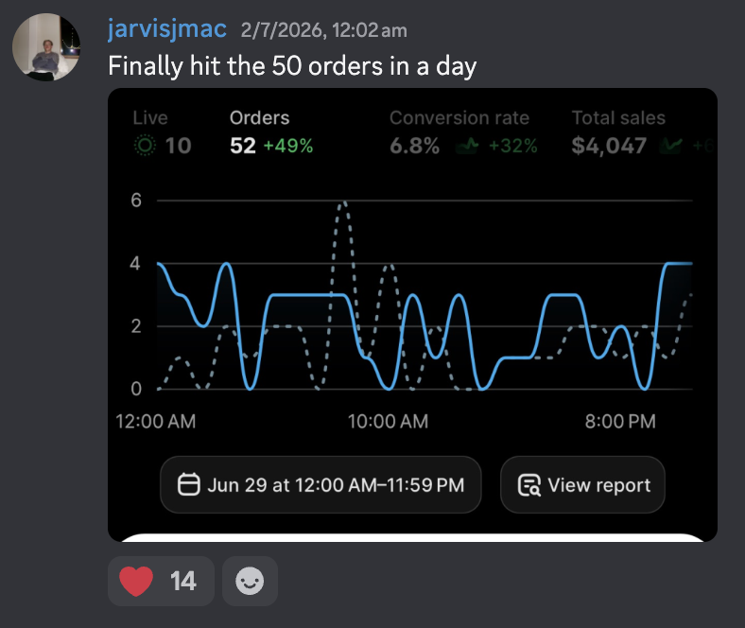The height and width of the screenshot is (628, 745).
Task: Click the calendar icon in date button
Action: pos(189,485)
